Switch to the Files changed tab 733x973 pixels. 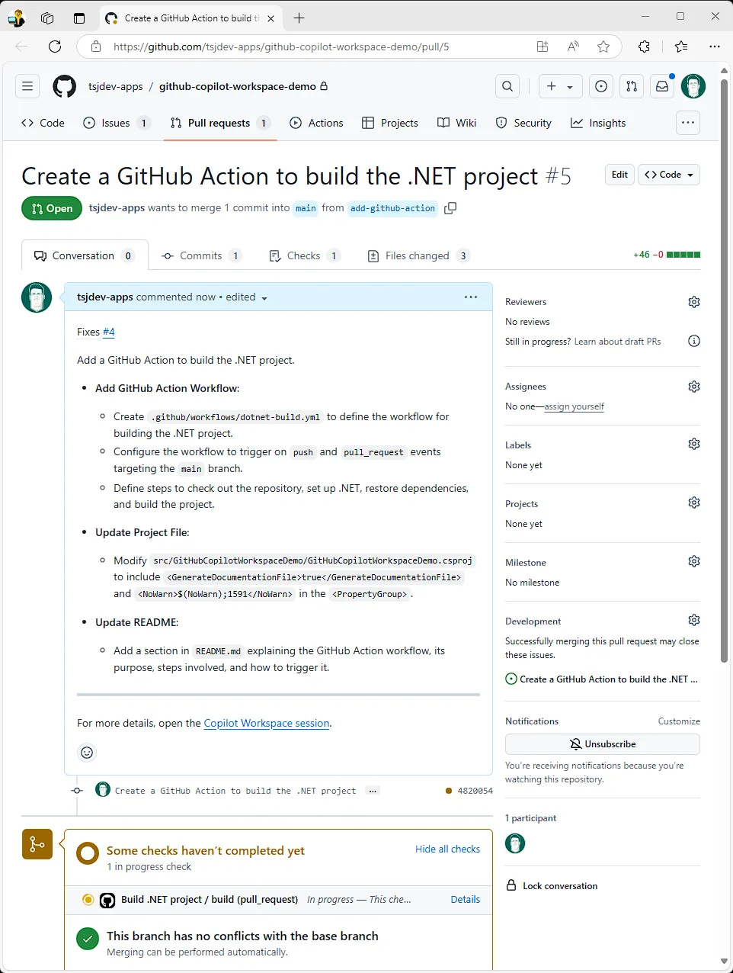[x=418, y=255]
